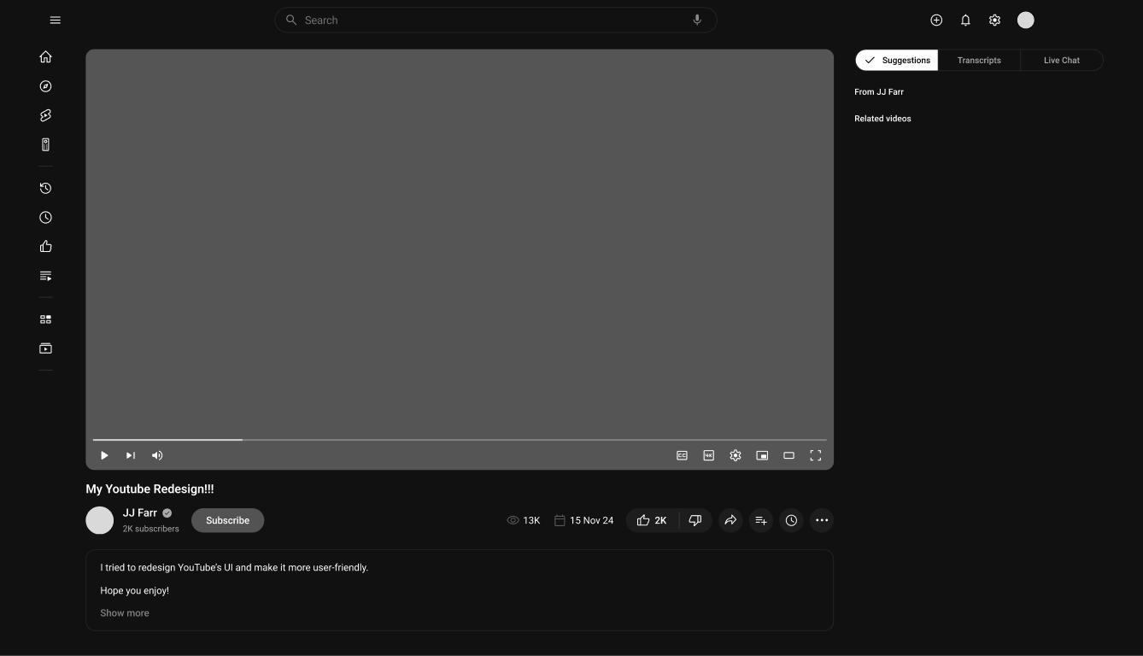Start voice search with microphone icon
Screen dimensions: 1143x656
(697, 20)
